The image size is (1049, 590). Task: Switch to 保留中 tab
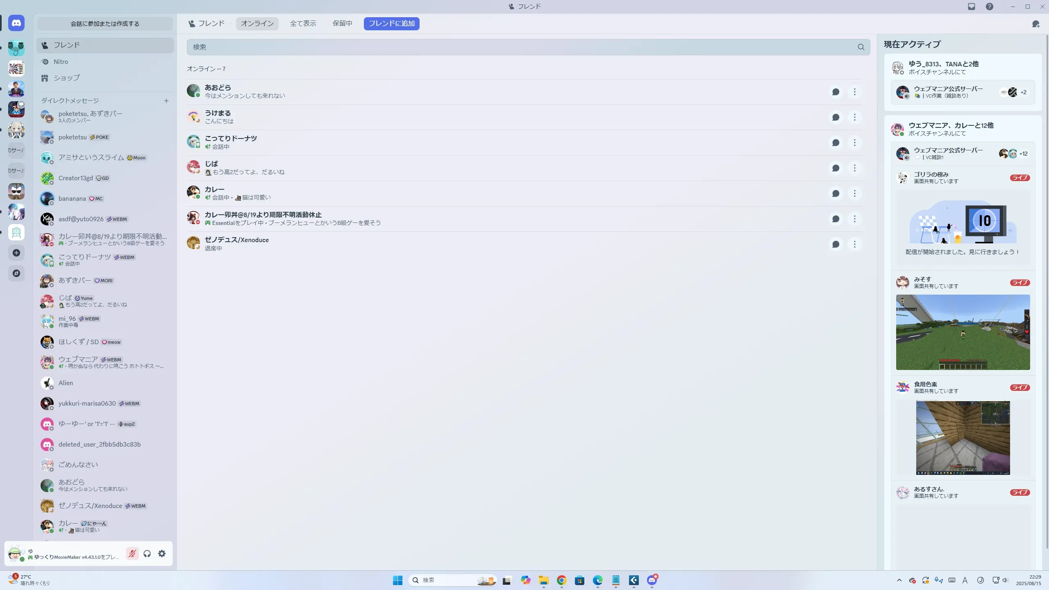(x=342, y=23)
